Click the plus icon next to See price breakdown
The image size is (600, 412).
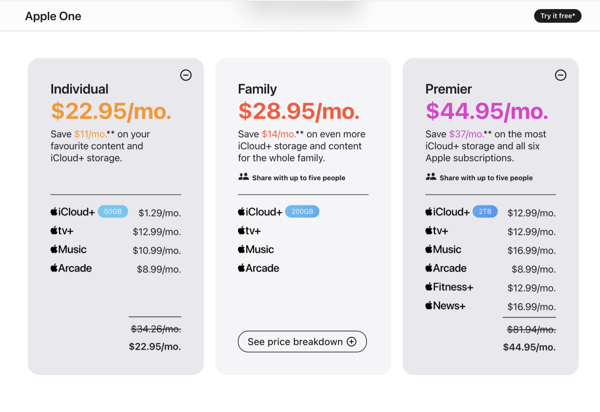pos(352,341)
